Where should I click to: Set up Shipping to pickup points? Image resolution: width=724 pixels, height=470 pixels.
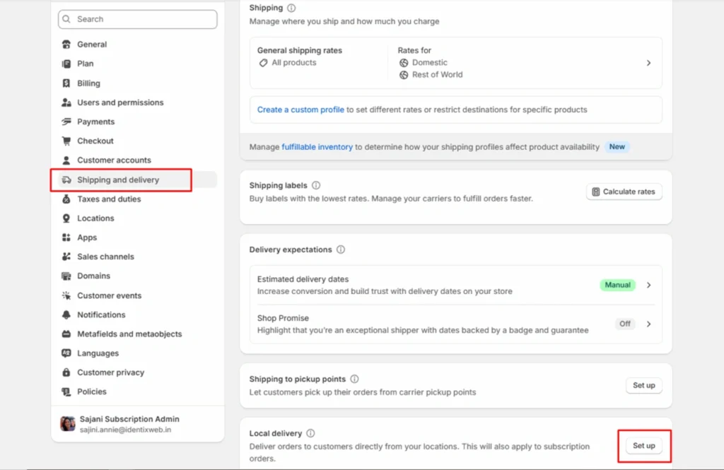tap(643, 386)
